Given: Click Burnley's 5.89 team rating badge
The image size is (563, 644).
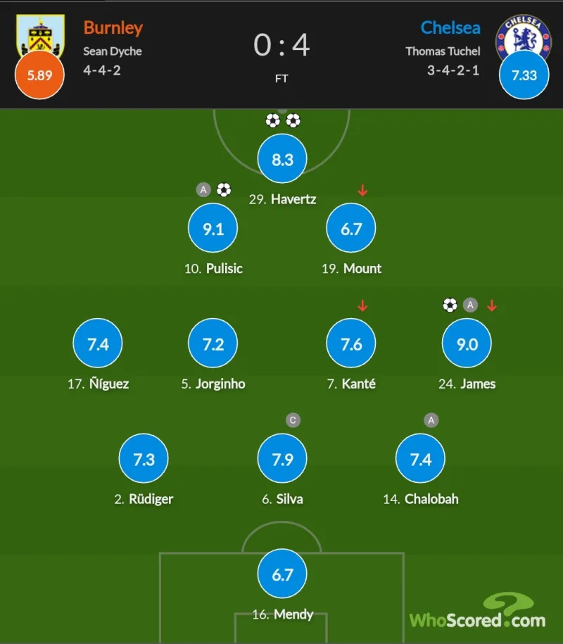Looking at the screenshot, I should click(x=39, y=75).
